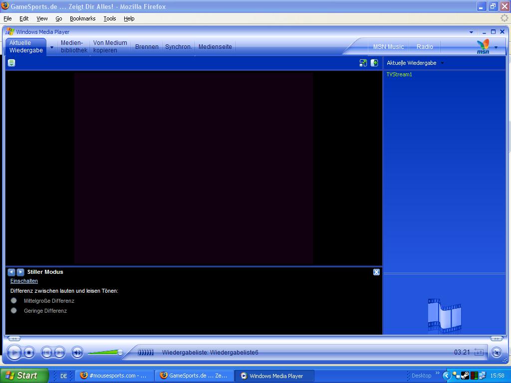The image size is (511, 383).
Task: Open the view options dropdown above video
Action: pyautogui.click(x=11, y=63)
